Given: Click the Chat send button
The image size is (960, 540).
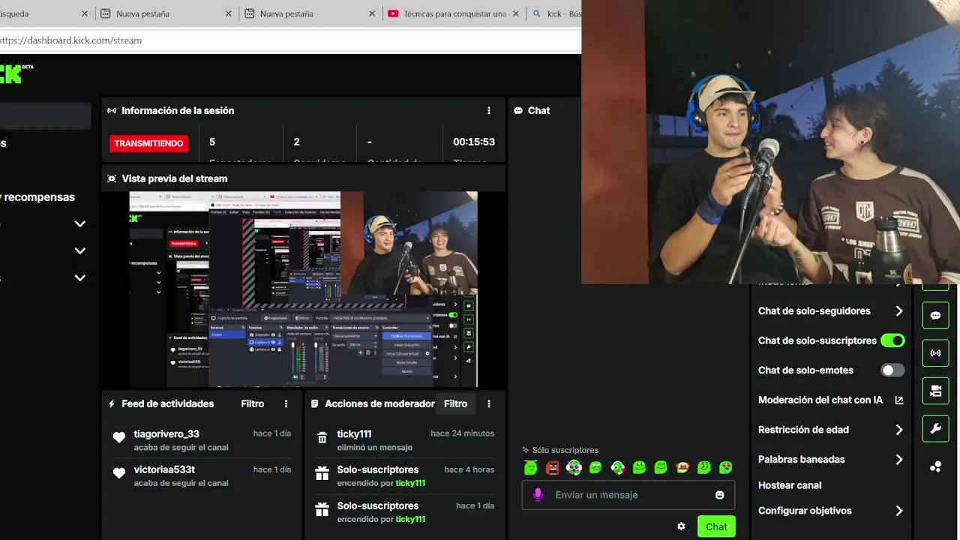Looking at the screenshot, I should pyautogui.click(x=716, y=526).
